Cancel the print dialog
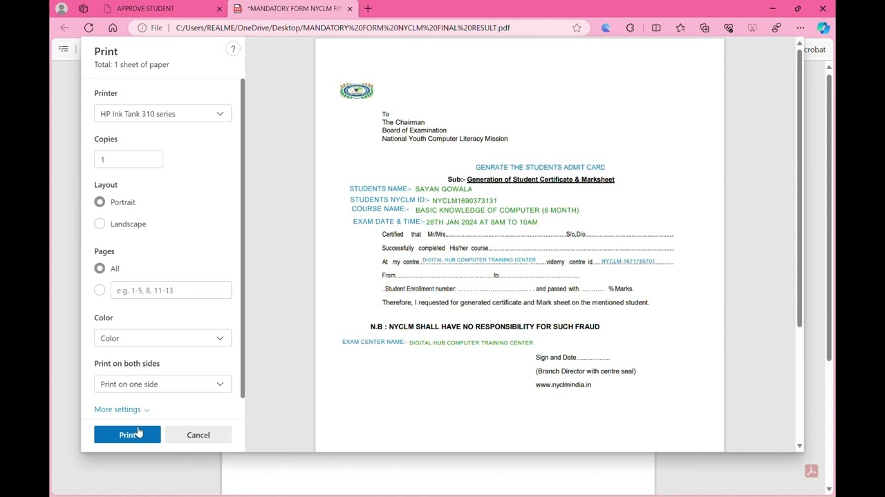Image resolution: width=885 pixels, height=497 pixels. pyautogui.click(x=198, y=434)
